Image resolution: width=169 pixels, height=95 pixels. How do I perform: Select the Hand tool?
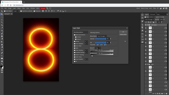2,61
